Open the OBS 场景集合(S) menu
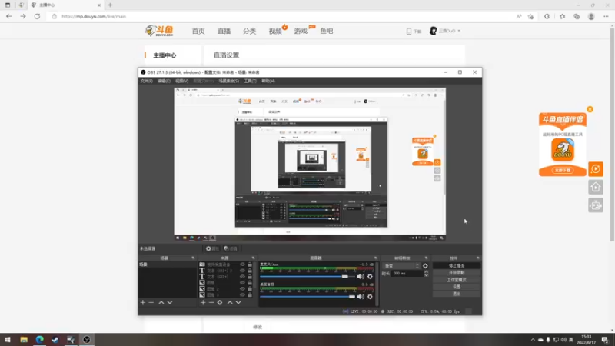The height and width of the screenshot is (346, 615). point(228,81)
